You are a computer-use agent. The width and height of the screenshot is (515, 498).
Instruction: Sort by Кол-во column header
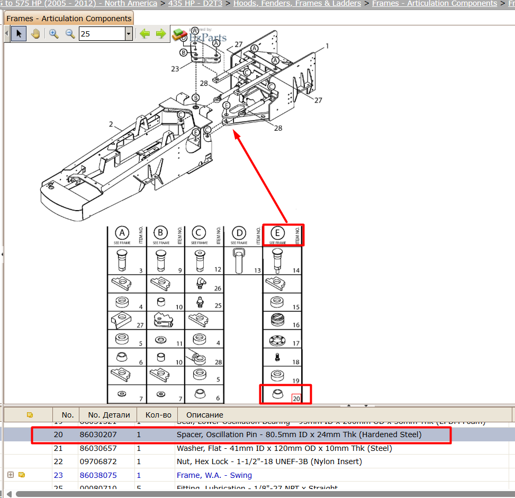click(158, 415)
